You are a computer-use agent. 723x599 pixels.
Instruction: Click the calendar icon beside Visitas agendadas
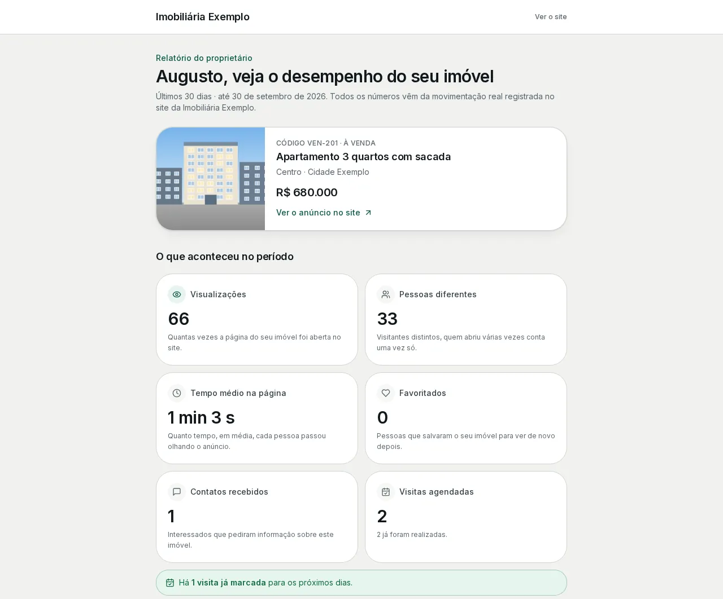(386, 492)
